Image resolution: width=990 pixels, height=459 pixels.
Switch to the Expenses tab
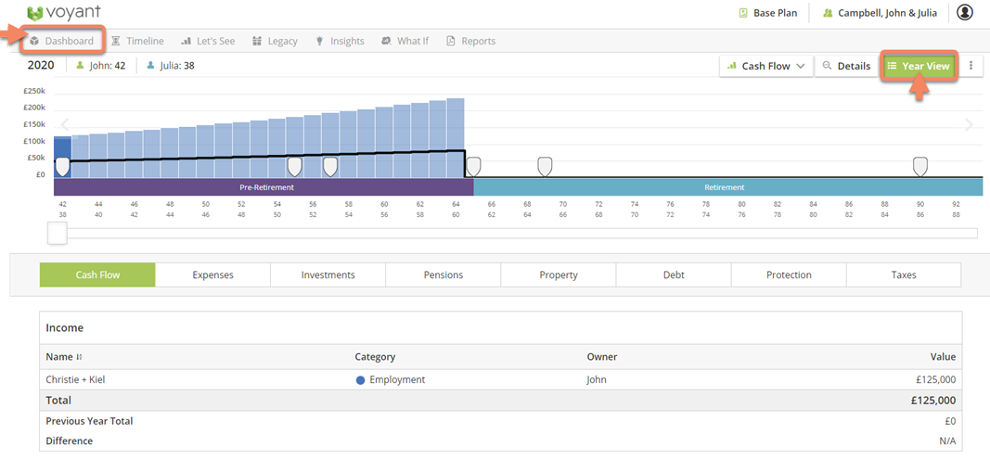pos(212,275)
